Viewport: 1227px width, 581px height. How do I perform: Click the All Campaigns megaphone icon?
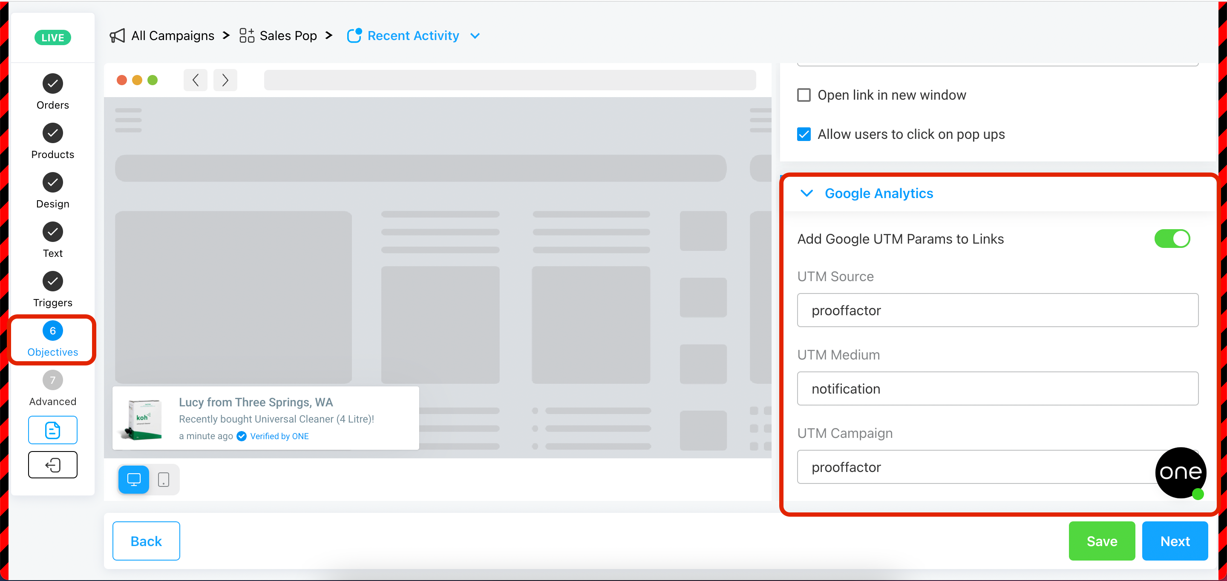pos(117,36)
